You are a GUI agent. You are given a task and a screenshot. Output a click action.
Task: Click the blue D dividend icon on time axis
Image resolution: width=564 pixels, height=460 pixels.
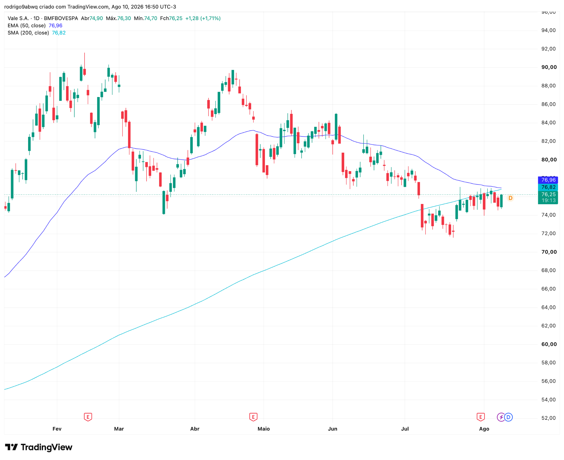click(x=508, y=417)
